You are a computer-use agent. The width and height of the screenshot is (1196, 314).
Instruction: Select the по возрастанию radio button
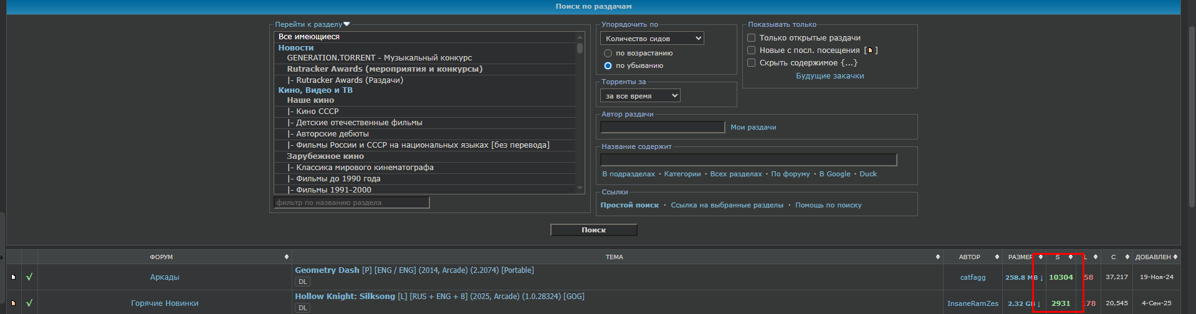click(x=608, y=53)
